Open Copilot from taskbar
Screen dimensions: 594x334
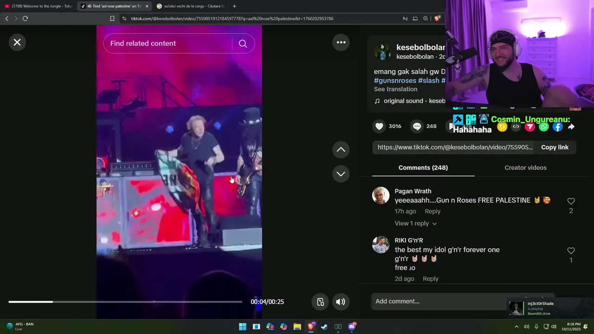click(x=284, y=327)
